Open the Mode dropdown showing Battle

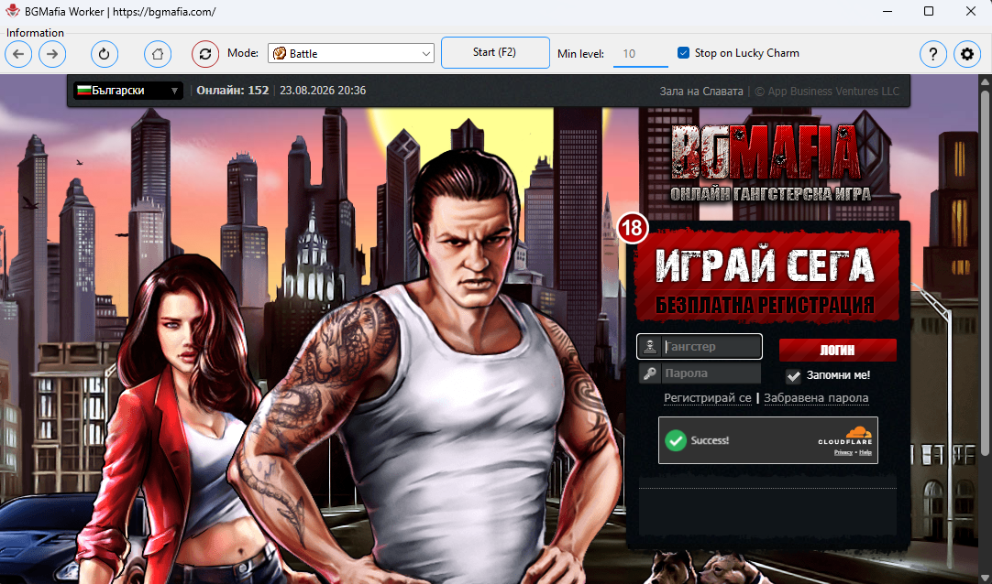(351, 54)
